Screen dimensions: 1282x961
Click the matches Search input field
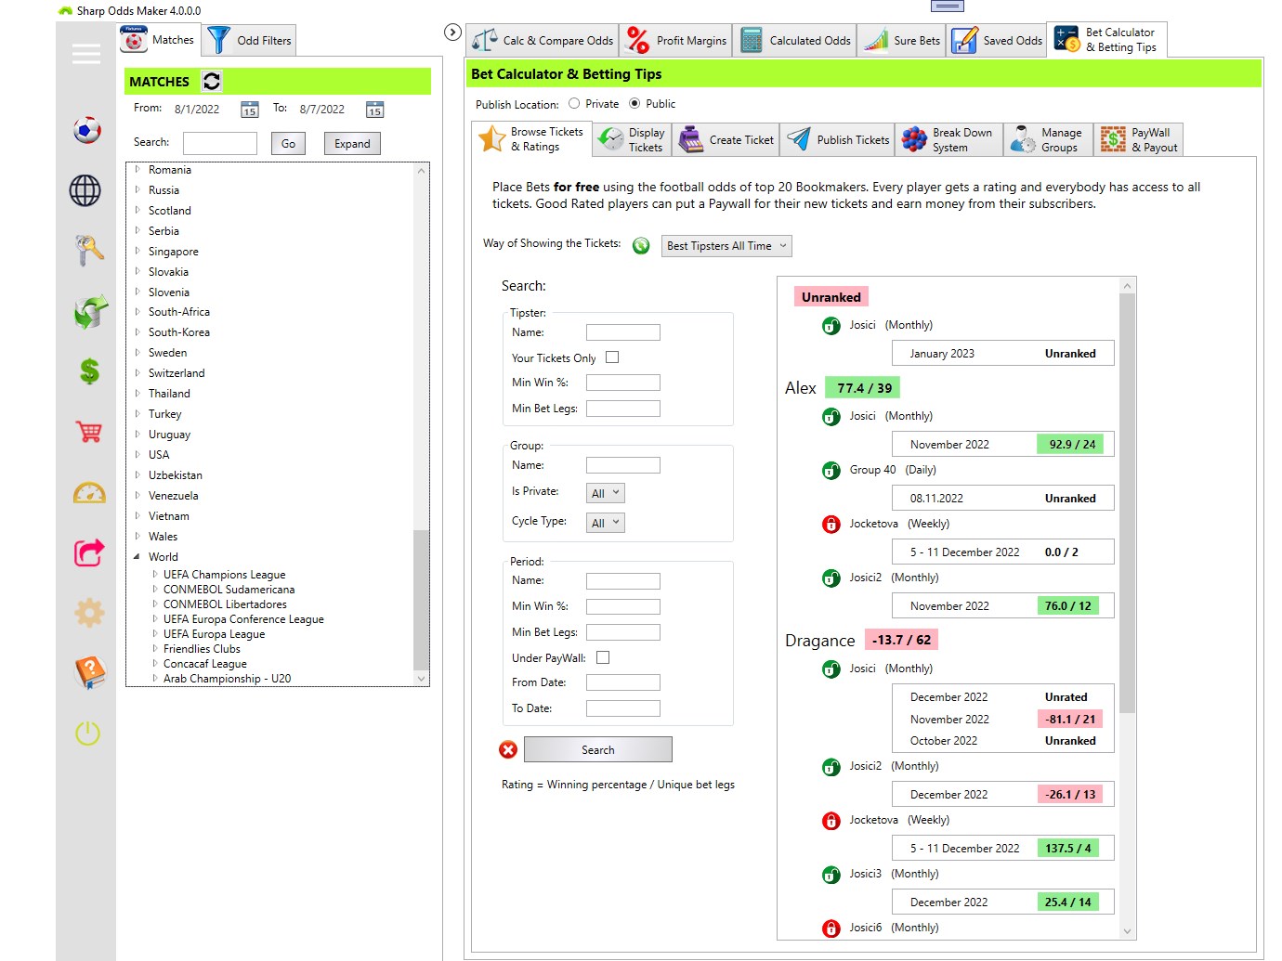(x=220, y=143)
